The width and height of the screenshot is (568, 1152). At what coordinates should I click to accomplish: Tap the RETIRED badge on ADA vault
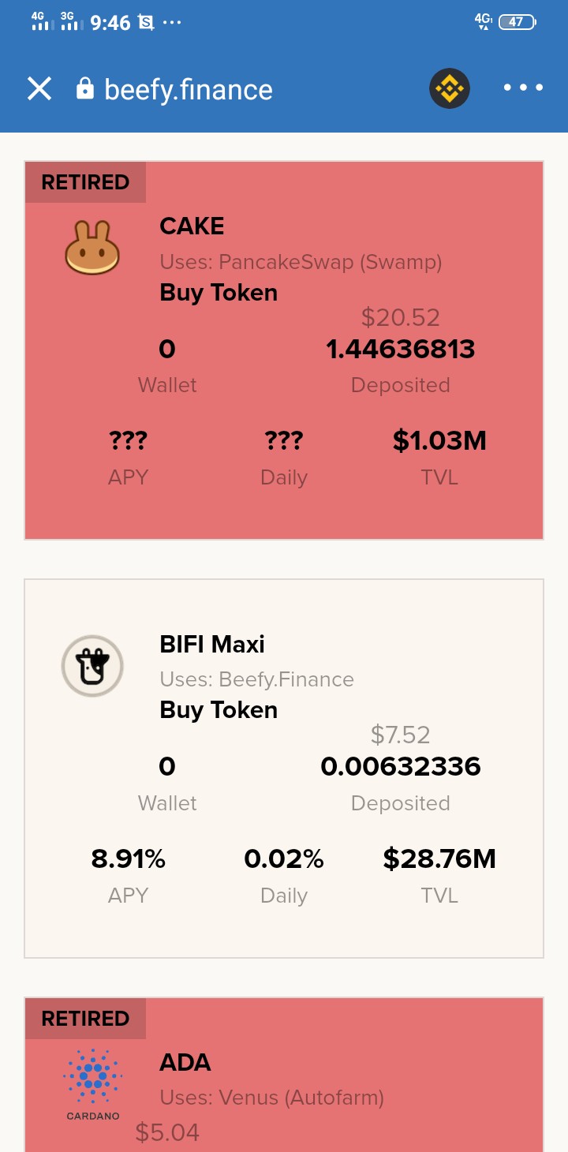pyautogui.click(x=85, y=1019)
